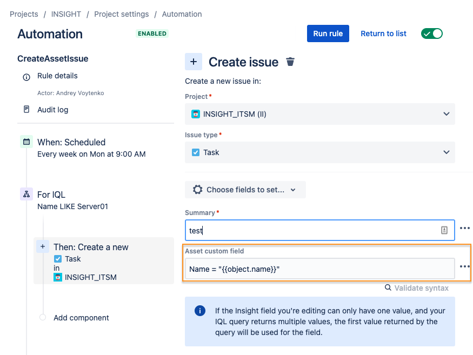Viewport: 473px width, 355px height.
Task: Go to Projects breadcrumb
Action: (24, 14)
